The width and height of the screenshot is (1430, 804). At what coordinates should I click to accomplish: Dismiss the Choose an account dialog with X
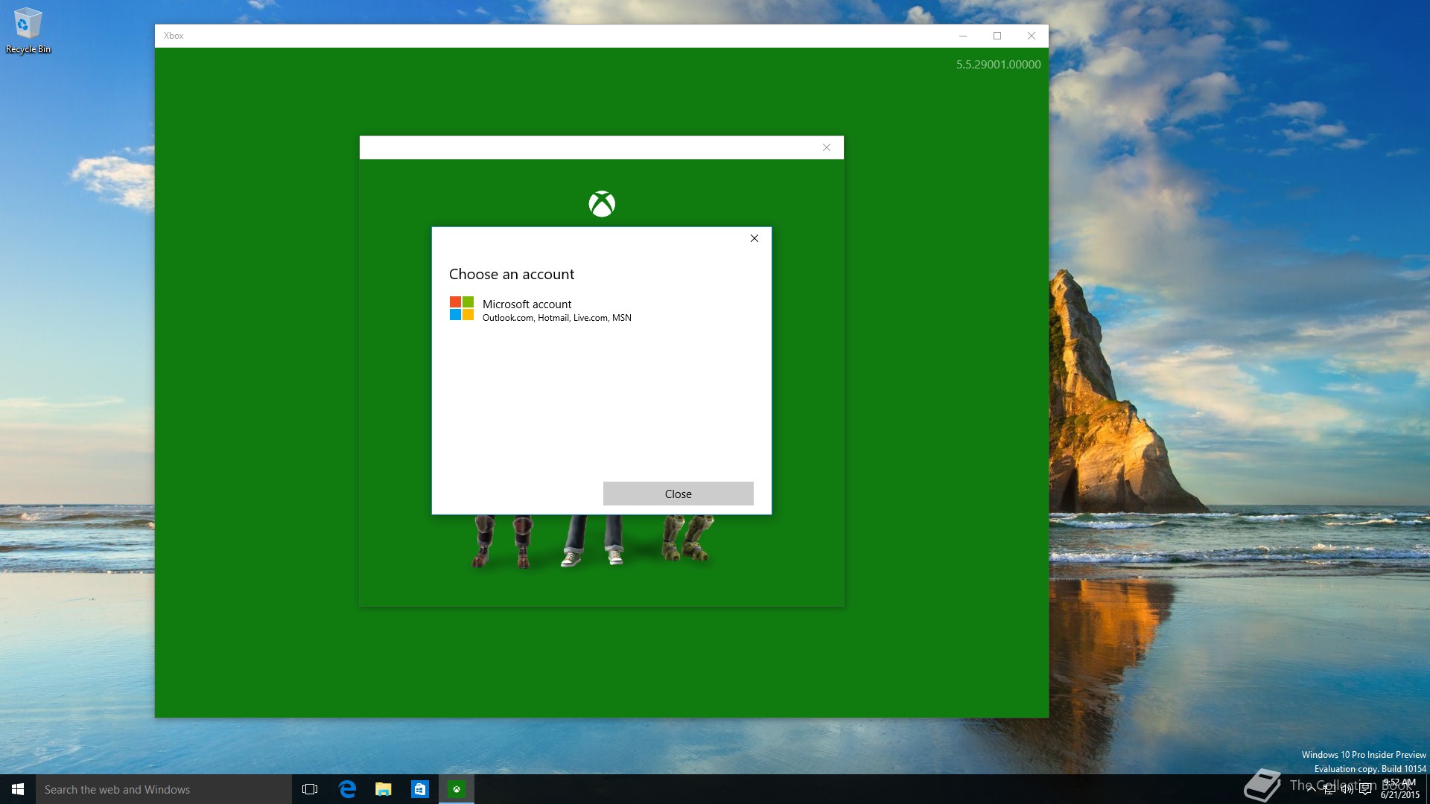tap(754, 238)
